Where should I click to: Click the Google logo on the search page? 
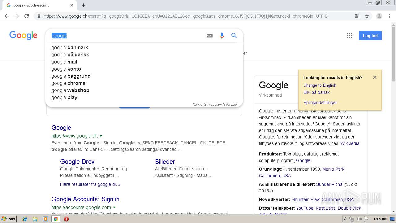(23, 36)
